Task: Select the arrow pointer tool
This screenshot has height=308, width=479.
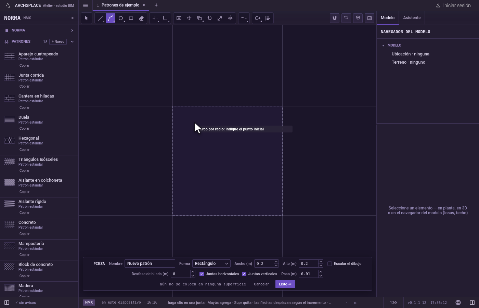Action: (x=86, y=18)
